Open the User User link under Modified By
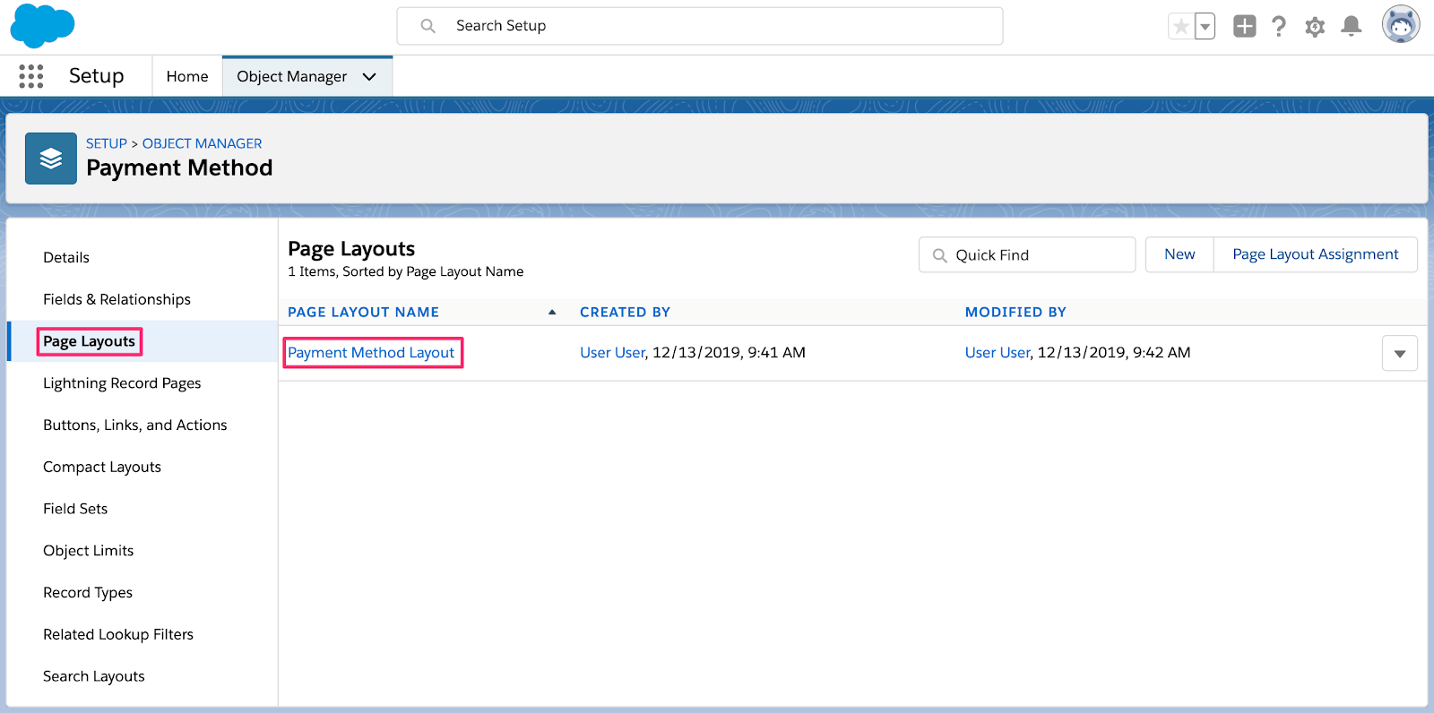This screenshot has height=713, width=1434. (998, 353)
